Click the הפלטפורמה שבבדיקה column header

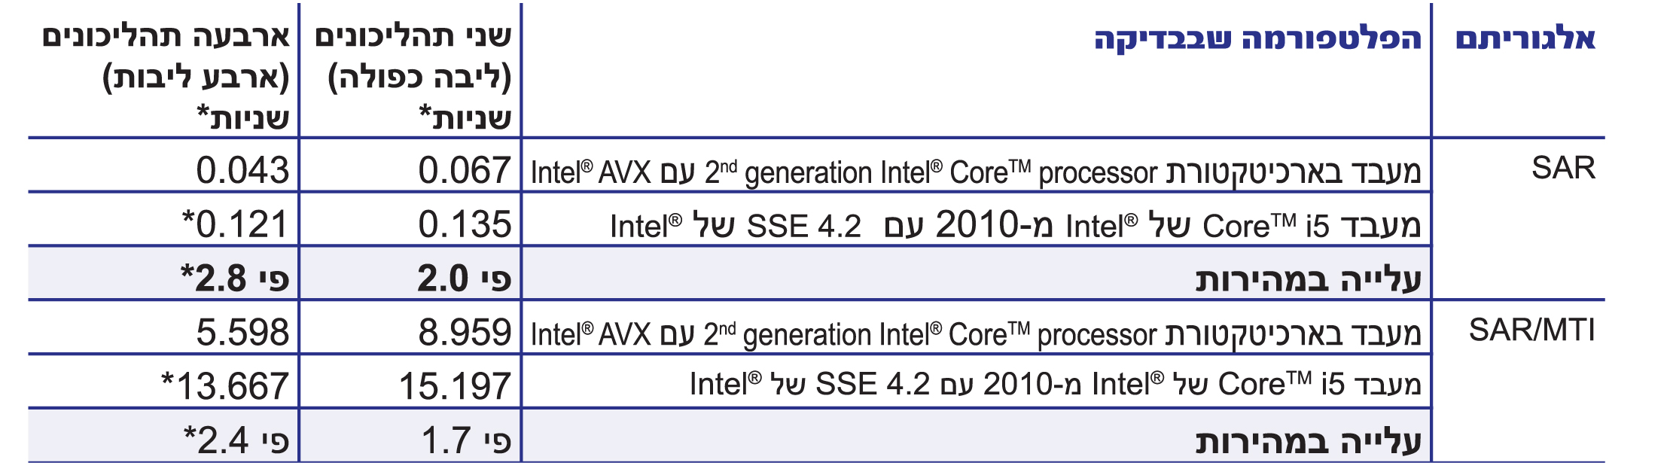pos(1257,38)
